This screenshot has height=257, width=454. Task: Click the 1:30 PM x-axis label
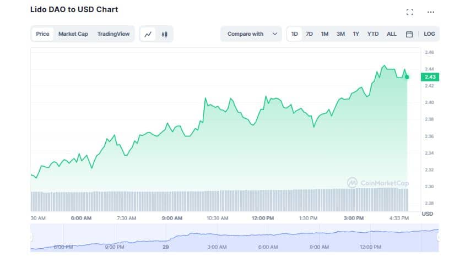[x=308, y=218]
